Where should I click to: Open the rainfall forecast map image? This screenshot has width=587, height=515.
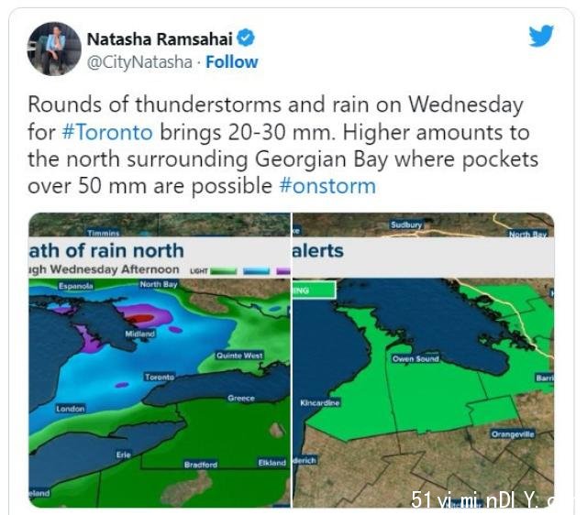[x=160, y=360]
